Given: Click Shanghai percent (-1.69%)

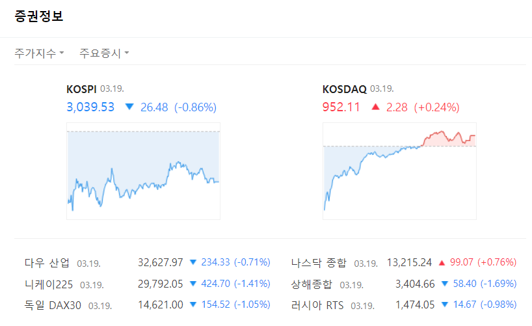Looking at the screenshot, I should click(x=498, y=284).
